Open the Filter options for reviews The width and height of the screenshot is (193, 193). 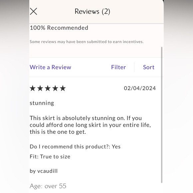pos(118,67)
